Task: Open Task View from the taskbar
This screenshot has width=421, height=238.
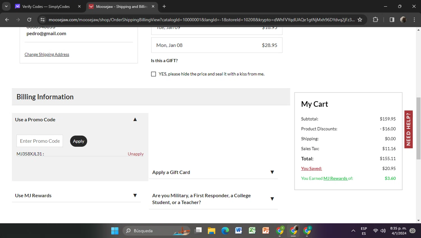Action: pyautogui.click(x=198, y=231)
